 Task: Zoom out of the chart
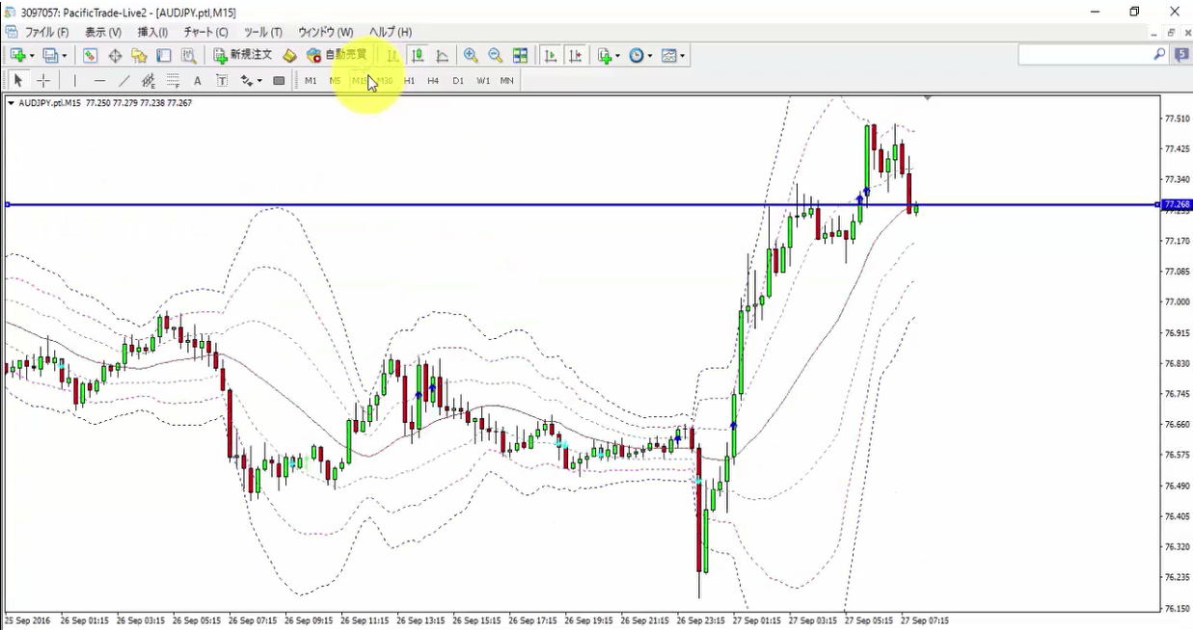coord(495,56)
